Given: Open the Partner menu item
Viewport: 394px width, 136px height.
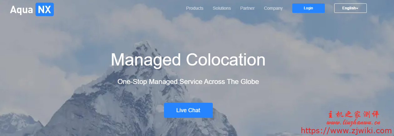Looking at the screenshot, I should tap(247, 8).
